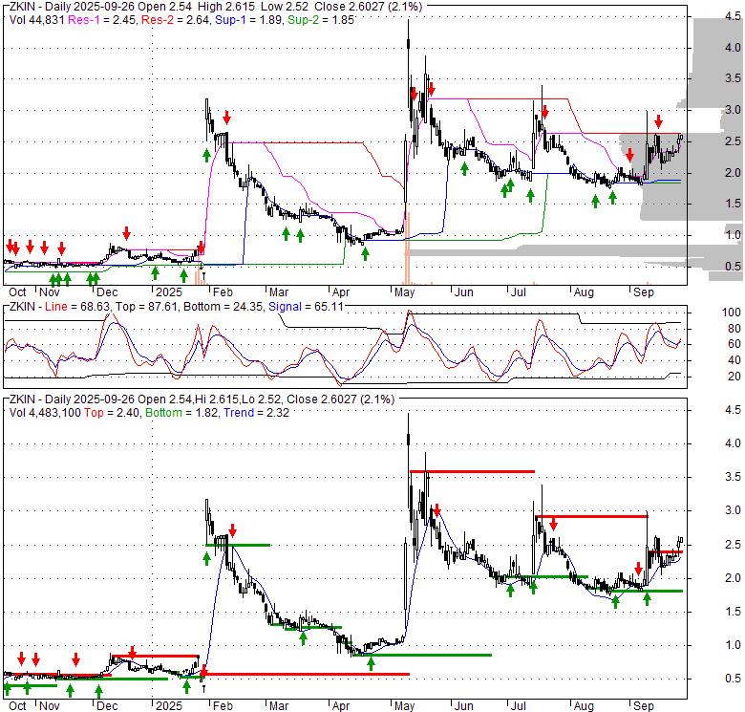Image resolution: width=745 pixels, height=712 pixels.
Task: Click the 'Vol 44,831' value
Action: pos(36,20)
